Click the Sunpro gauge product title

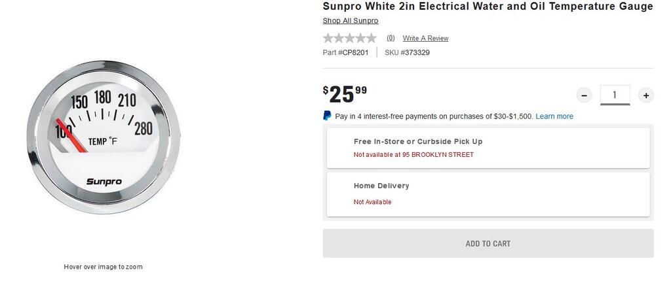pos(488,7)
